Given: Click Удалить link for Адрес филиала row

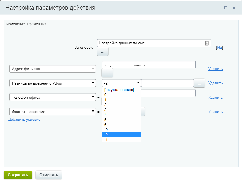Looking at the screenshot, I should pos(215,69).
